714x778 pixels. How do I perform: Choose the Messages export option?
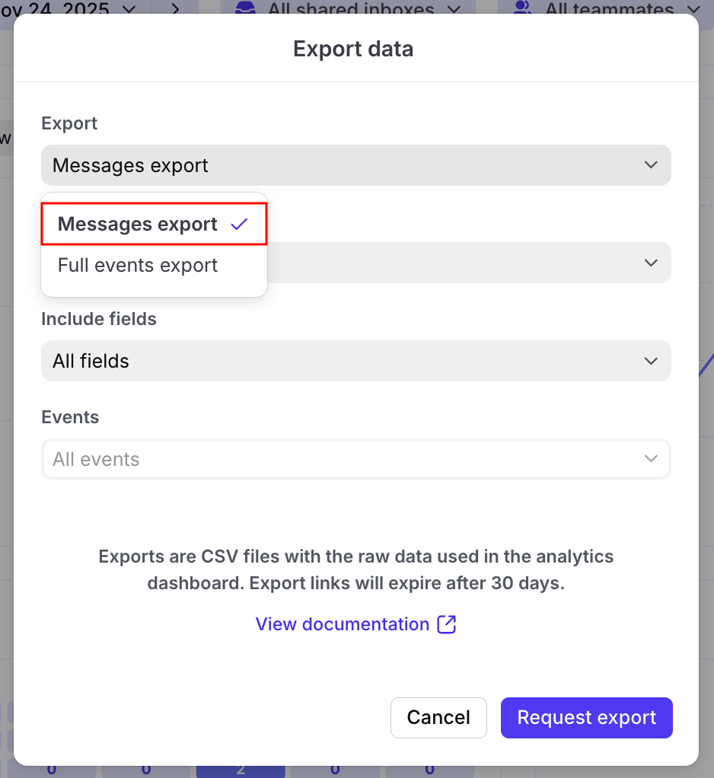[138, 225]
